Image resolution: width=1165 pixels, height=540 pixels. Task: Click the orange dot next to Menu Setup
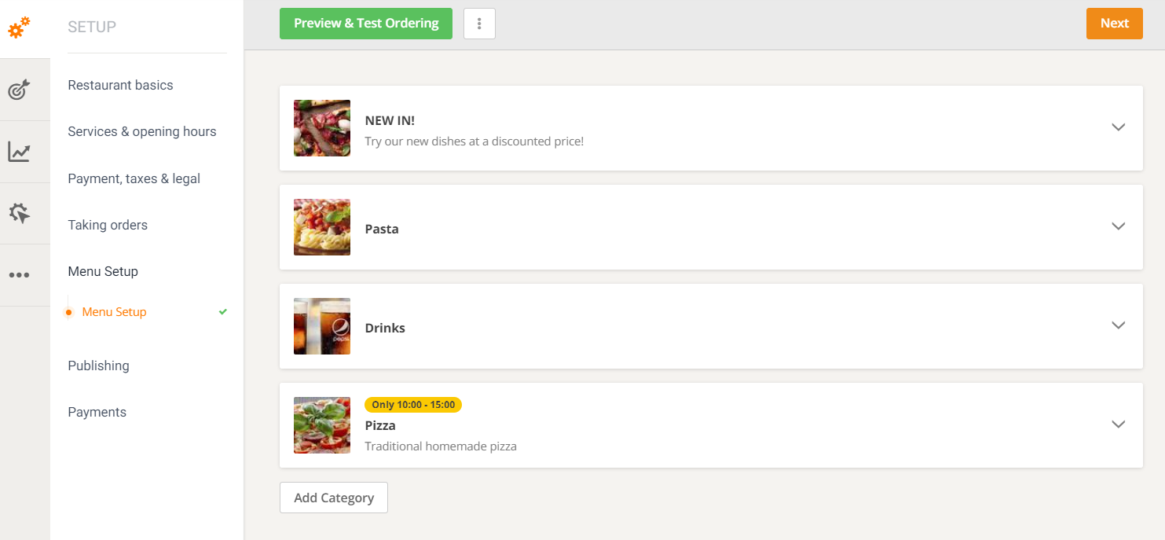(x=68, y=311)
